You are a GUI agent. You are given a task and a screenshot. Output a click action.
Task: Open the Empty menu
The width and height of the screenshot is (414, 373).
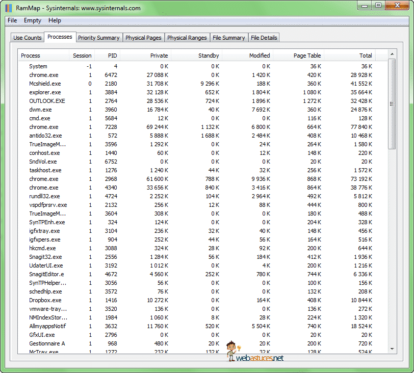[33, 20]
